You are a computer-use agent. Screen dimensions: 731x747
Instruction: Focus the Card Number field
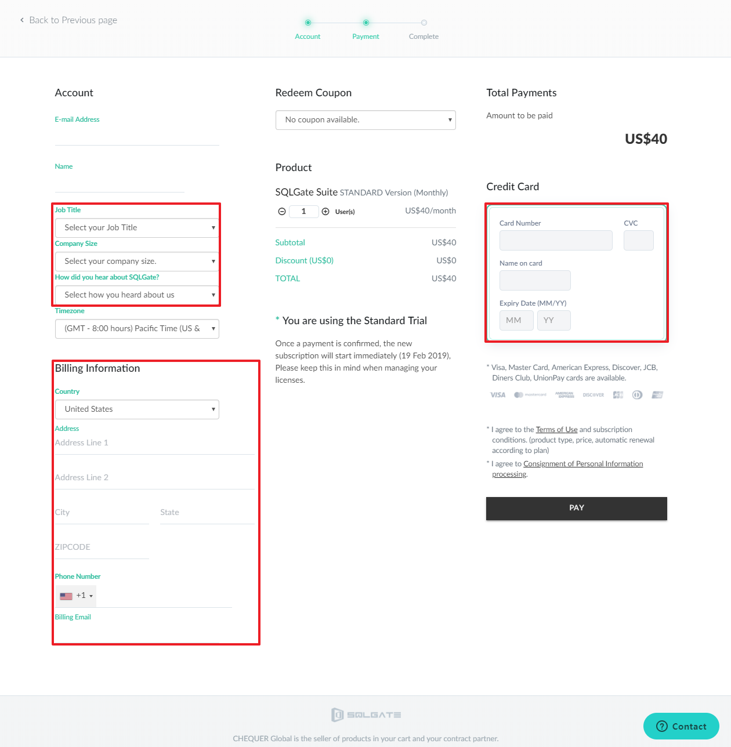556,241
